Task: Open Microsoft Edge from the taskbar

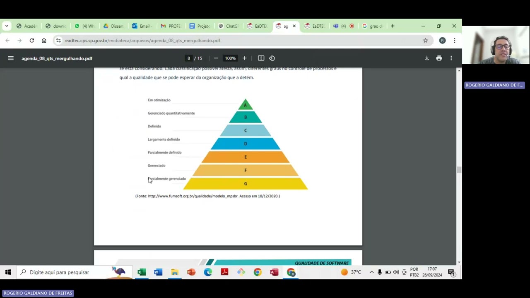Action: click(x=208, y=272)
